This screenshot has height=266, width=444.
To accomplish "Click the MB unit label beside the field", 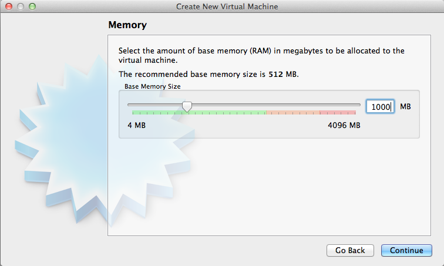I will click(405, 107).
